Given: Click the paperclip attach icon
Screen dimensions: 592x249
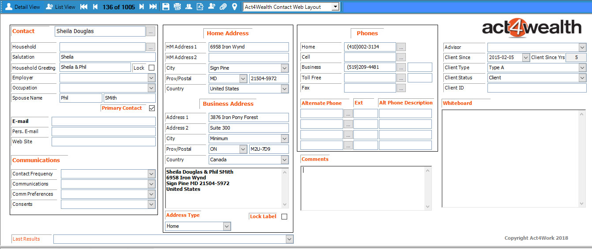Looking at the screenshot, I should 223,7.
